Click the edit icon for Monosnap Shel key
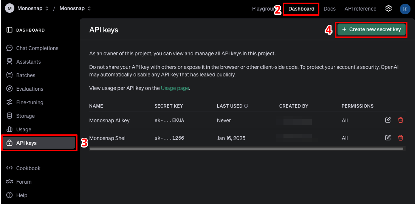The height and width of the screenshot is (204, 415). point(388,138)
